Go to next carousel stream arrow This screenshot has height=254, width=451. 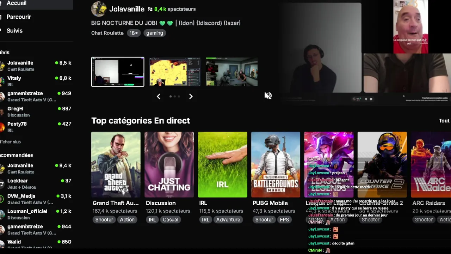pyautogui.click(x=191, y=96)
